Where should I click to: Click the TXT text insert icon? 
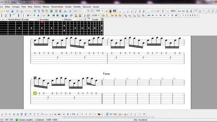[x=111, y=114]
